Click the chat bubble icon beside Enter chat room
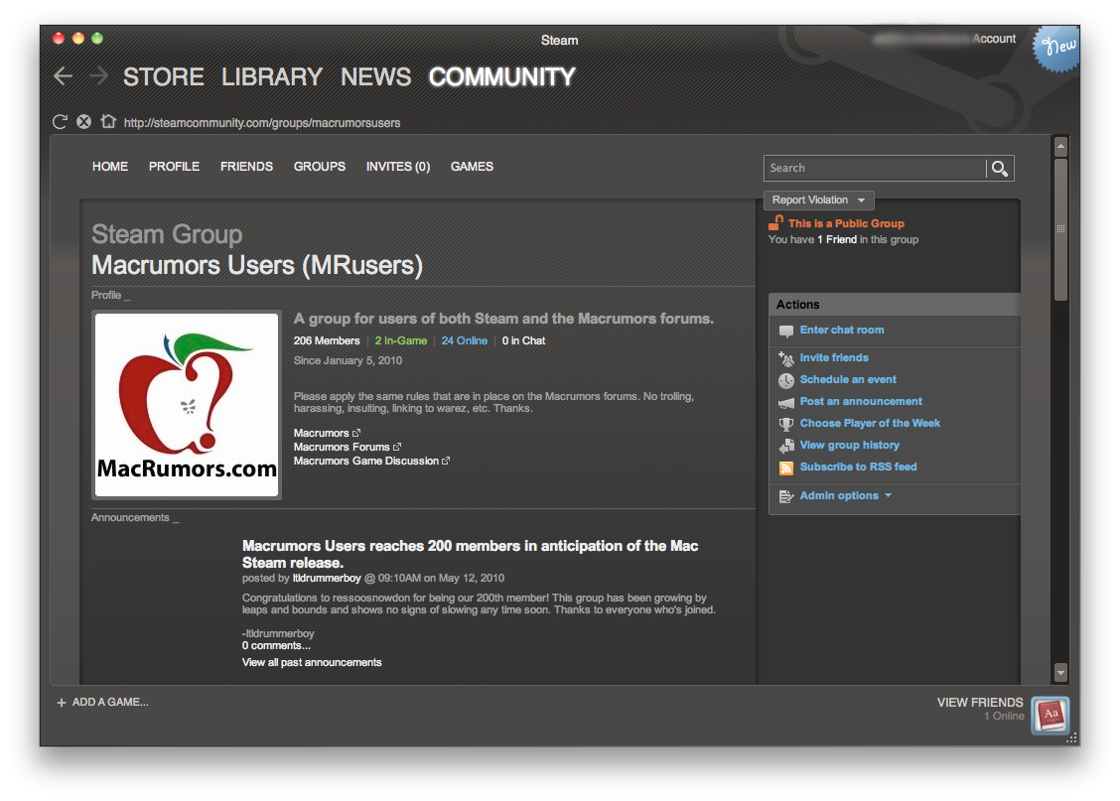Image resolution: width=1120 pixels, height=801 pixels. pyautogui.click(x=785, y=331)
